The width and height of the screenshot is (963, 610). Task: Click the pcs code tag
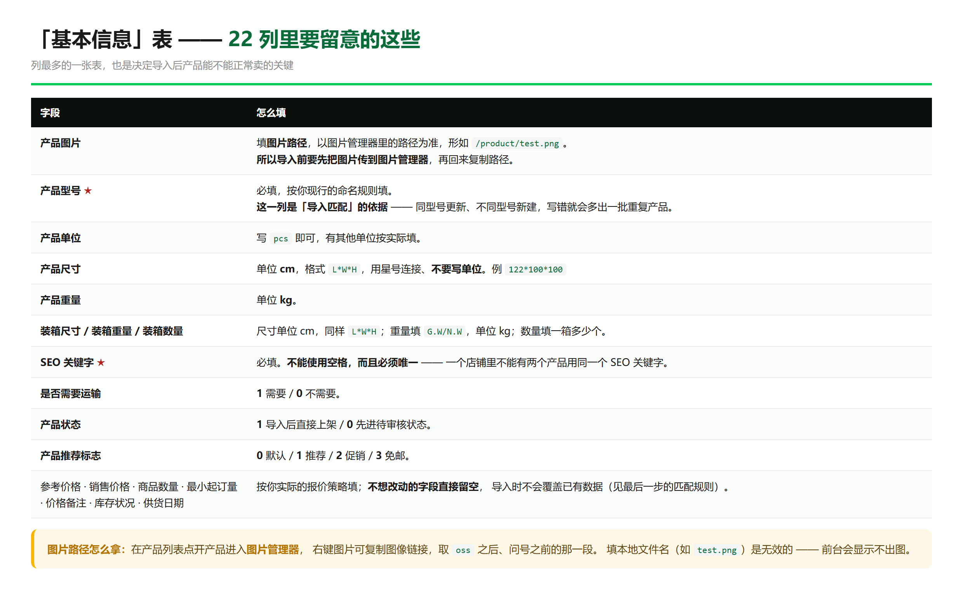[x=280, y=238]
